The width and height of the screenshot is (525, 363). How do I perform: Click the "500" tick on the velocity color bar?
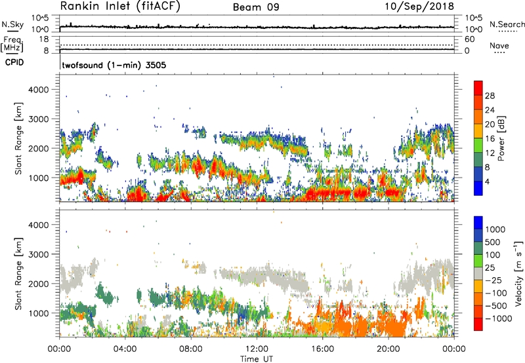[493, 242]
